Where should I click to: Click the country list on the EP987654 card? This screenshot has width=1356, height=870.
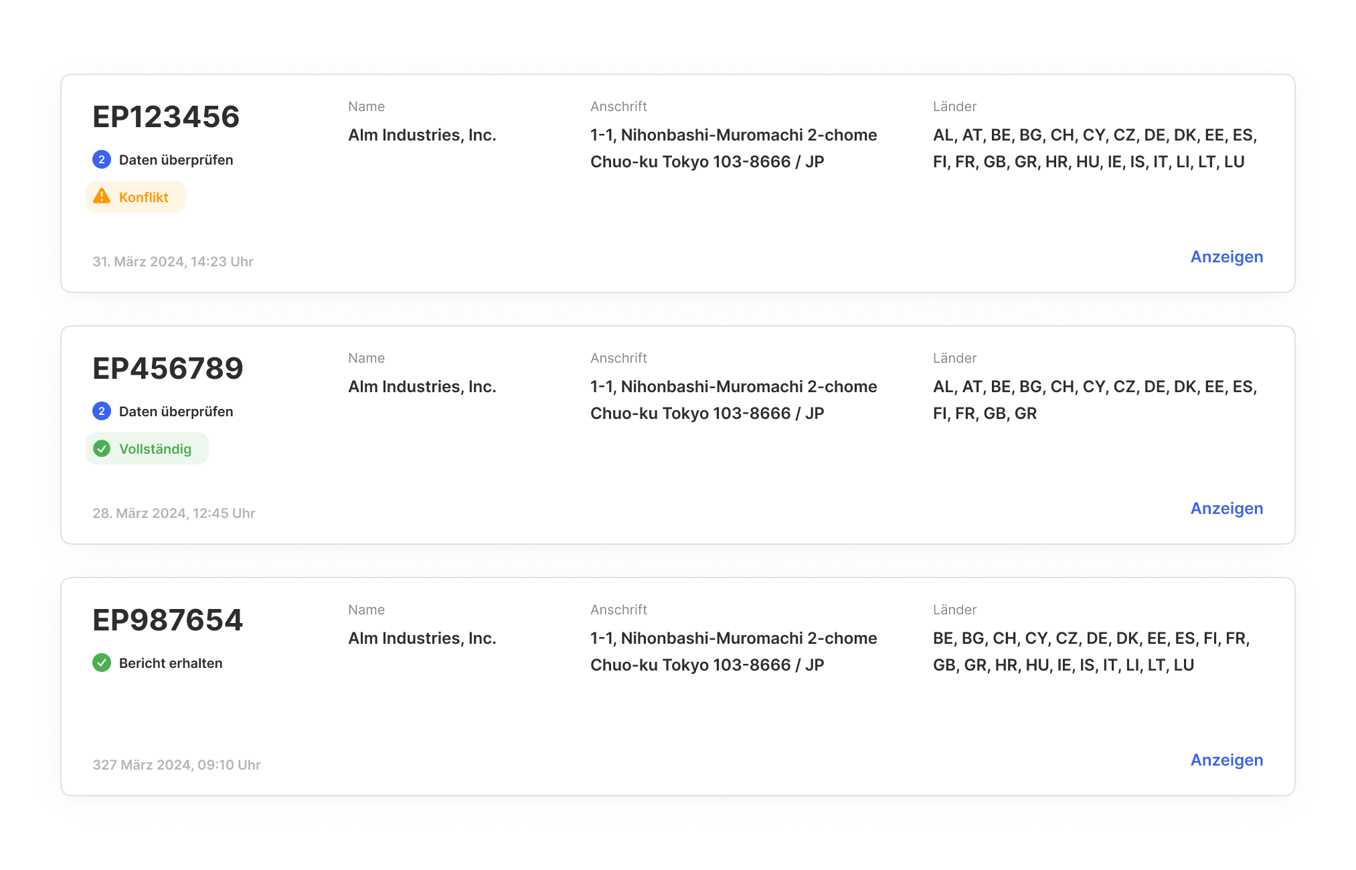1091,652
